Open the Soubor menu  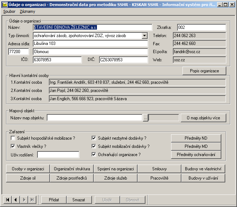[9, 11]
